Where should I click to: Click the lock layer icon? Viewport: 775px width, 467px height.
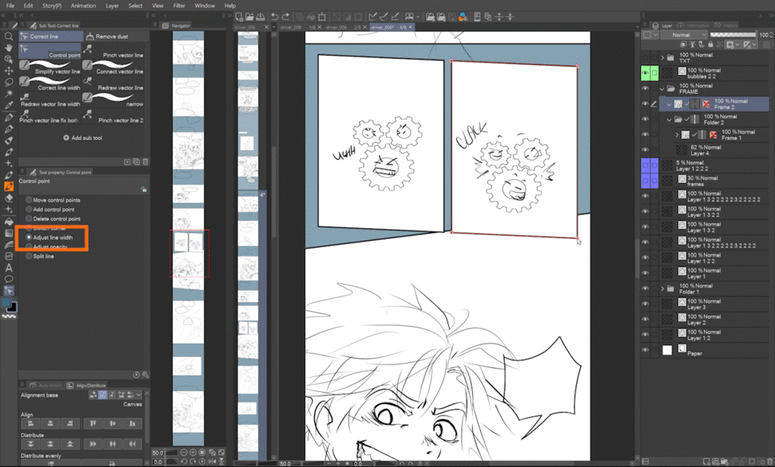coord(710,44)
